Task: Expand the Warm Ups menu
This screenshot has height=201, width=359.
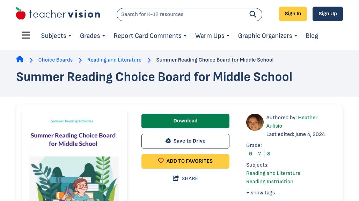Action: click(212, 36)
